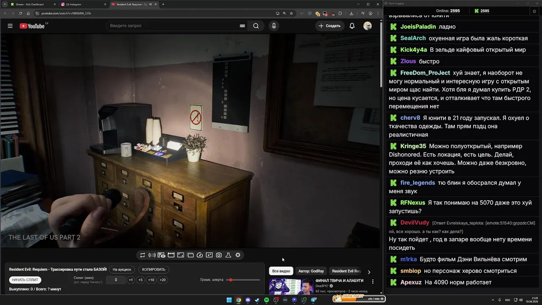Add ten minutes with +10 button
The height and width of the screenshot is (305, 542).
click(x=151, y=280)
